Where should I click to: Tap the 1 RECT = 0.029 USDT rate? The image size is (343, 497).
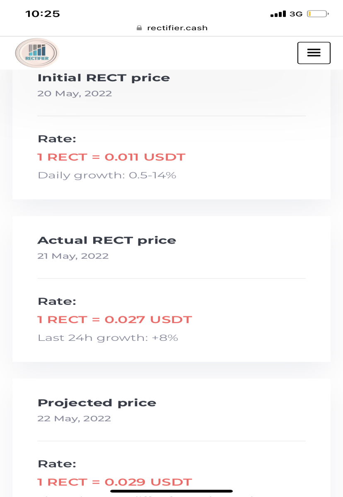point(115,482)
